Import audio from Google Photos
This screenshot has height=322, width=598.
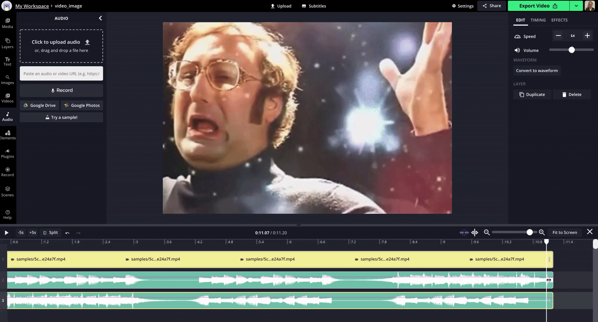tap(82, 105)
